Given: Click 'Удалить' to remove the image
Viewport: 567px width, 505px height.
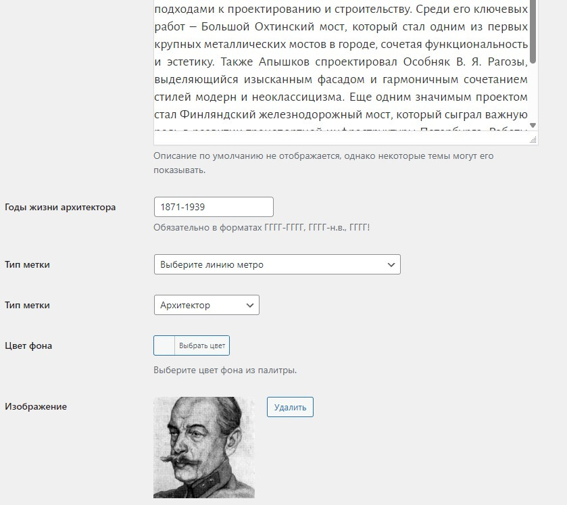Looking at the screenshot, I should coord(290,407).
